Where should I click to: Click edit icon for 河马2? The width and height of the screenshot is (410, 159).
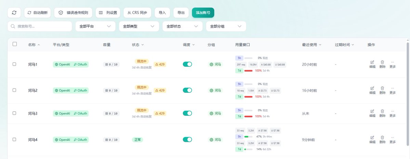[x=372, y=90]
